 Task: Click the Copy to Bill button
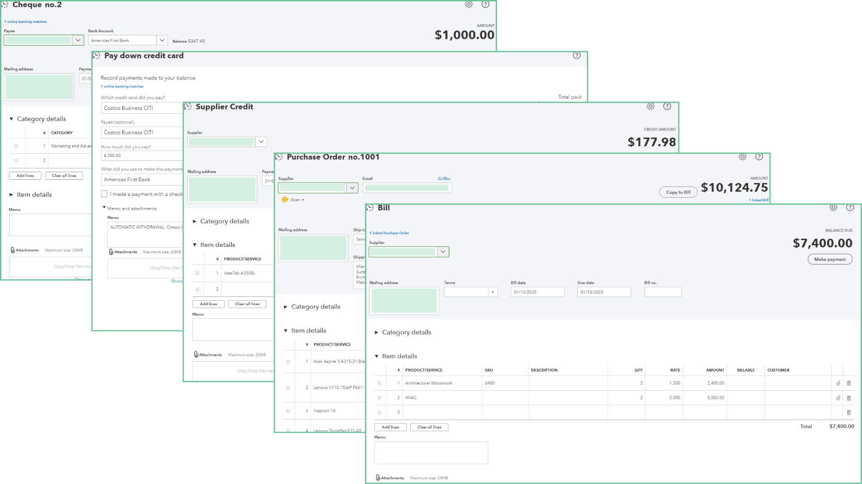point(678,192)
